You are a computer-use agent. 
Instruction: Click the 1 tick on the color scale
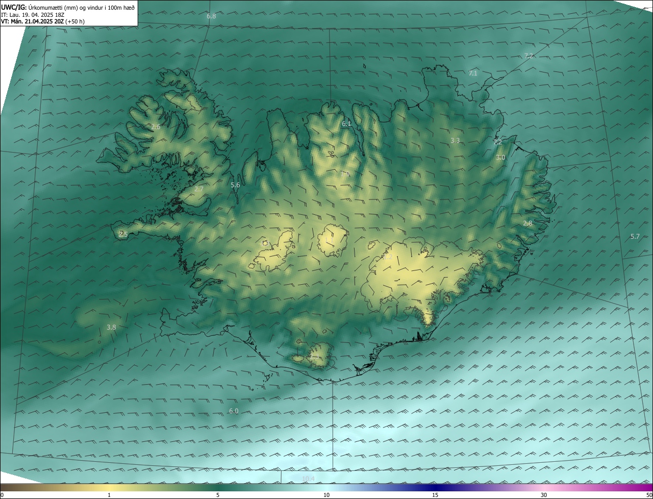pyautogui.click(x=109, y=495)
